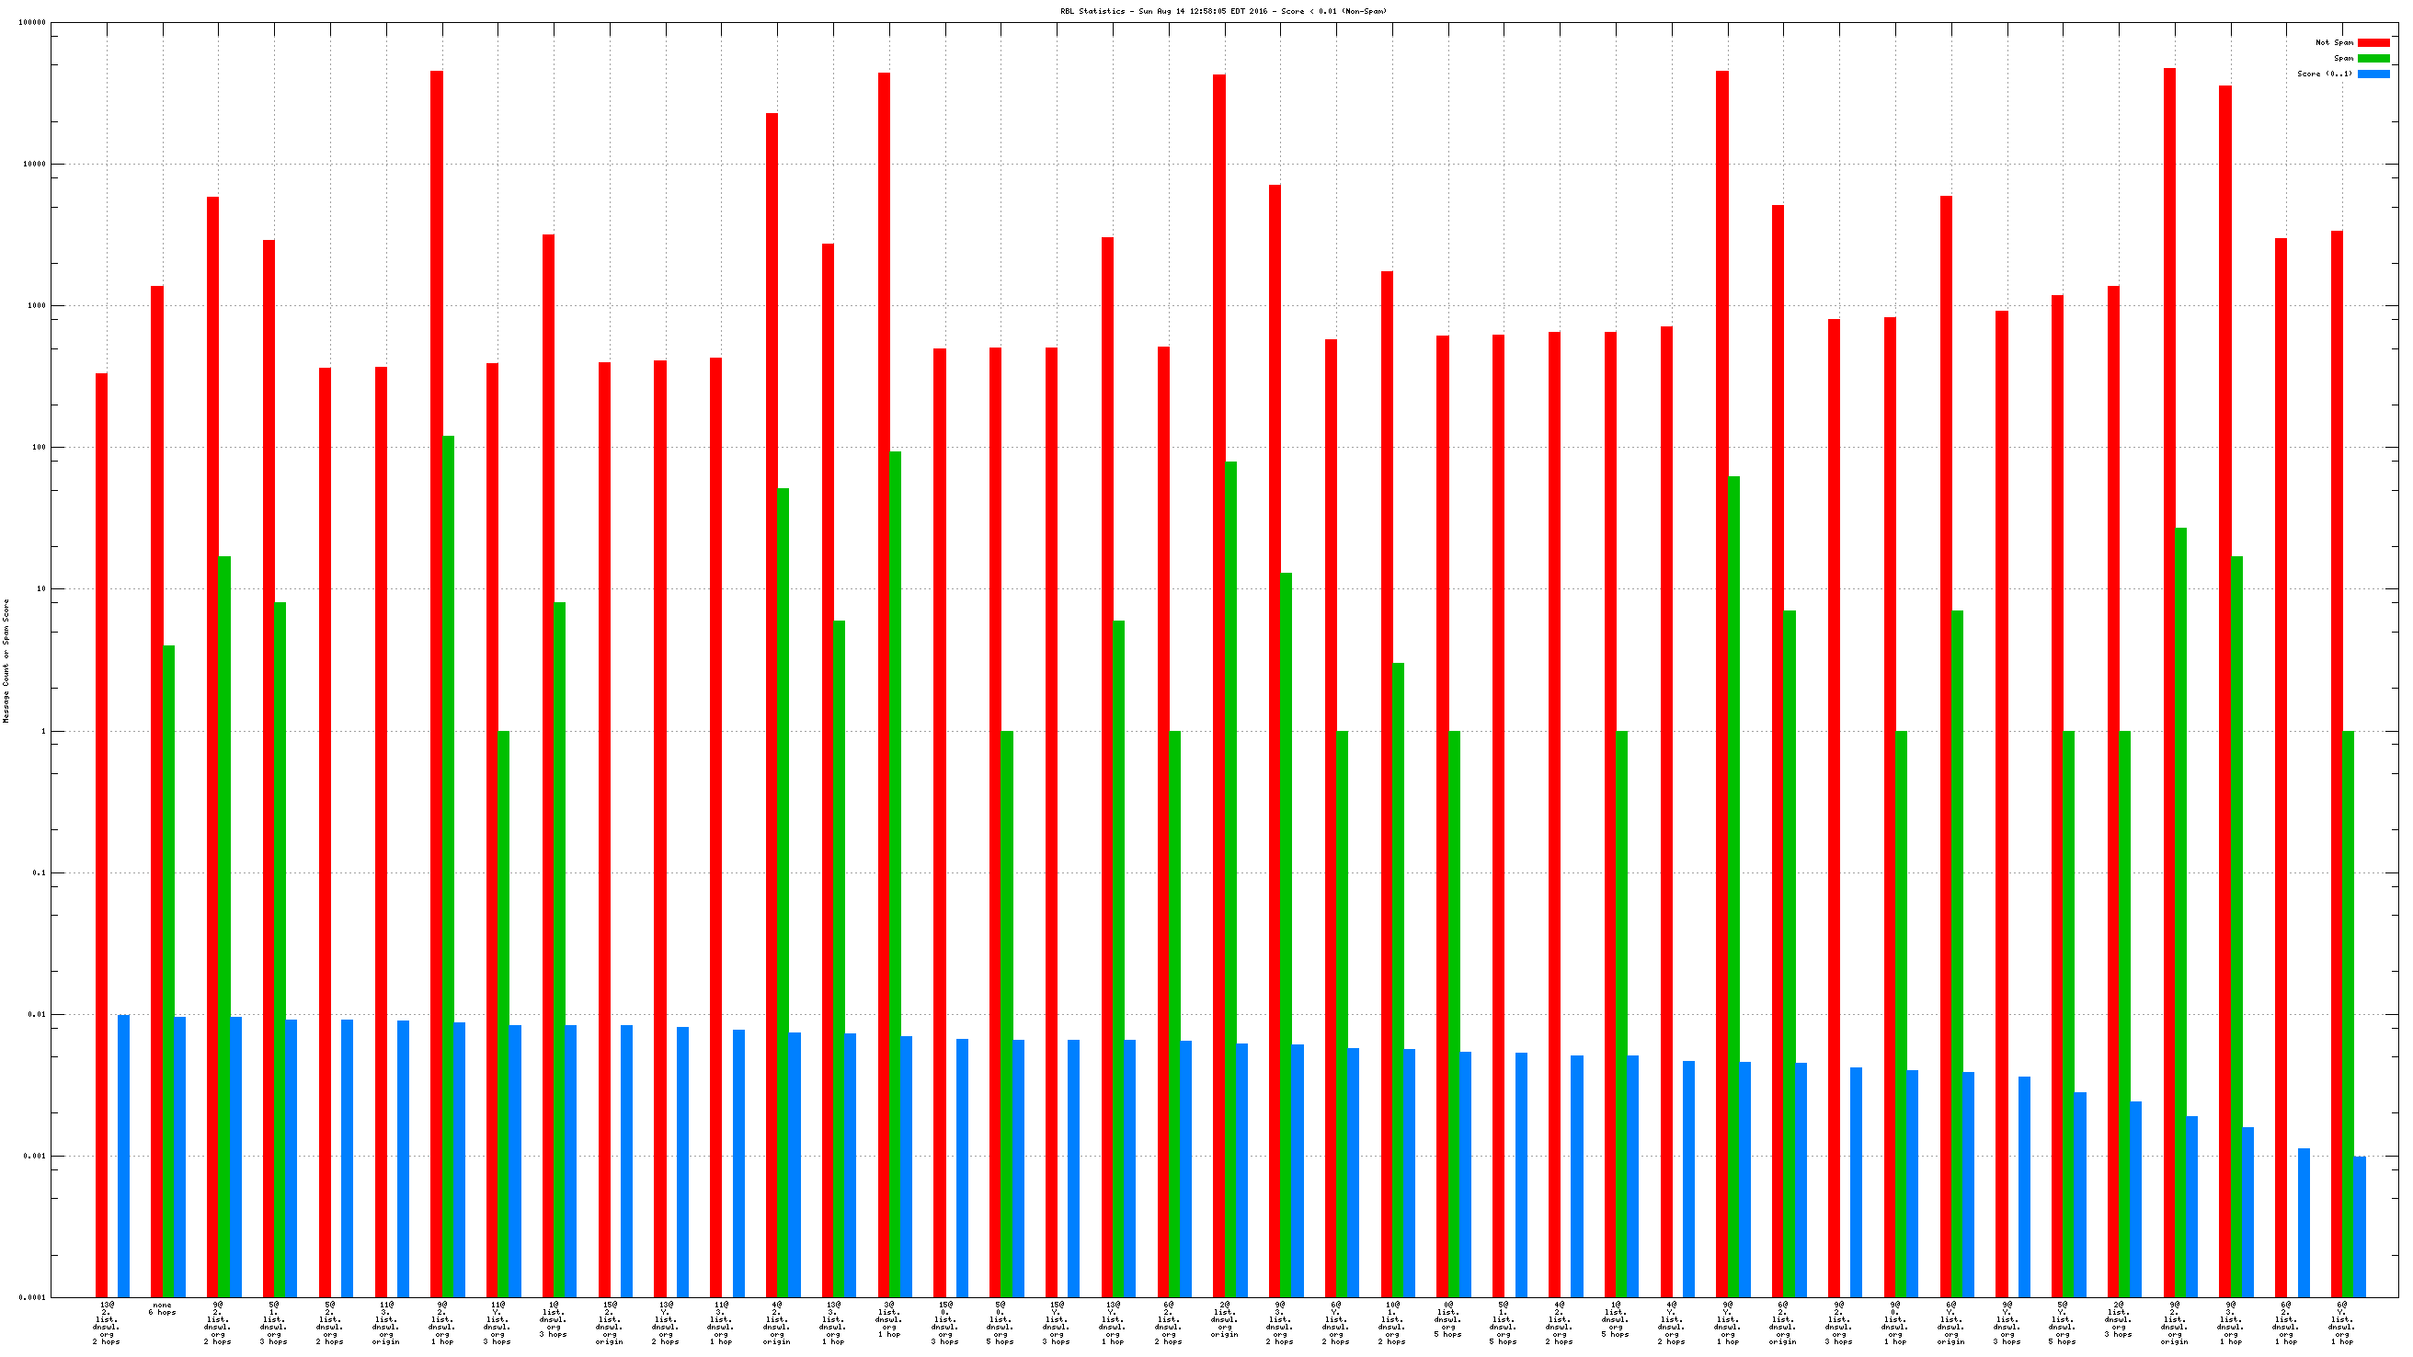
Task: Click the 'Message Count or Spam Score' axis label
Action: pos(6,661)
